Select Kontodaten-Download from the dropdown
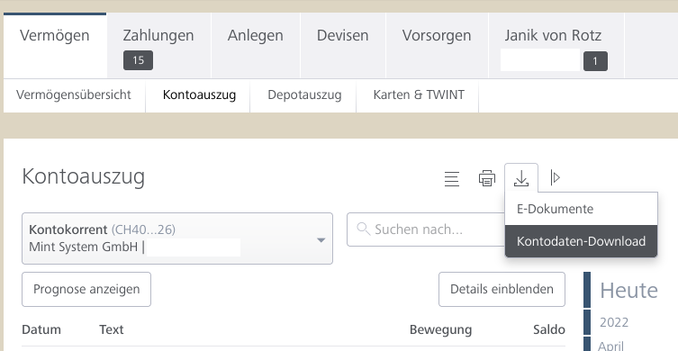Screen dimensions: 678x351 581,241
